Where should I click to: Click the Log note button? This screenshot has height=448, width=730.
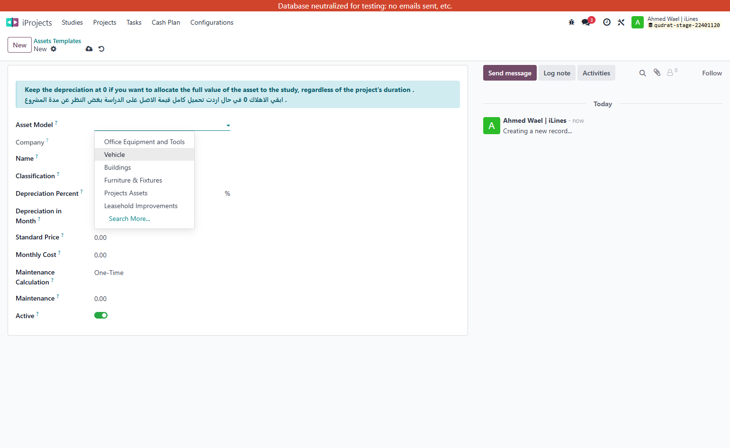(557, 73)
